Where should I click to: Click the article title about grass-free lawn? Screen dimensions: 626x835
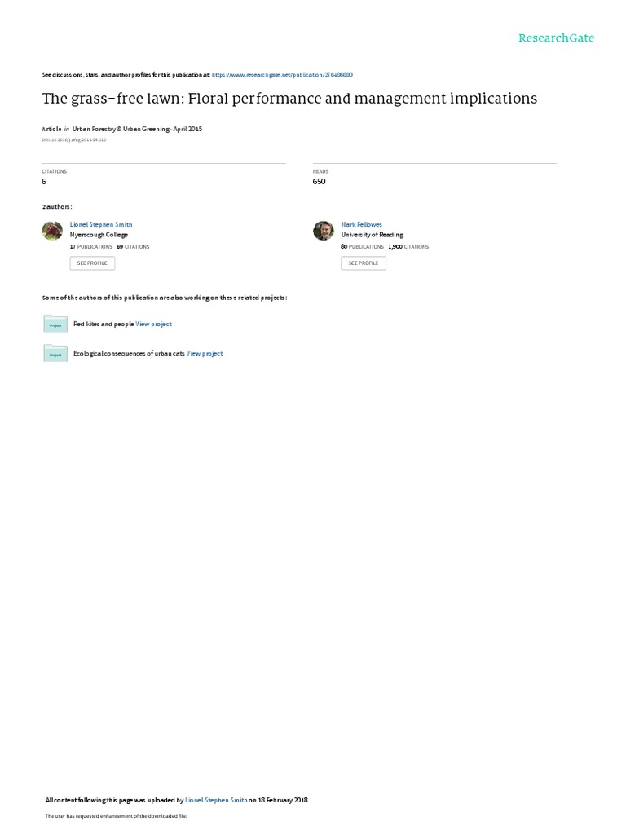[289, 99]
